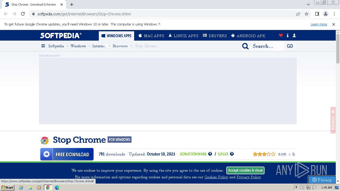Click the search magnifier icon
340x191 pixels.
pos(245,46)
